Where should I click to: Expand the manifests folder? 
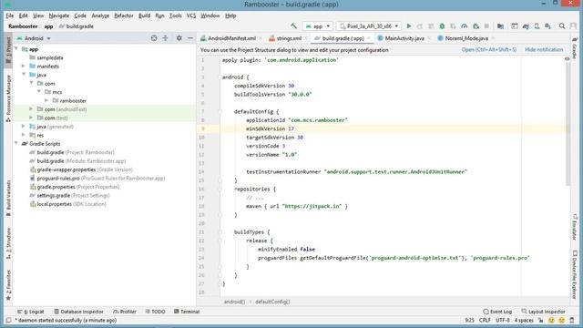click(24, 67)
